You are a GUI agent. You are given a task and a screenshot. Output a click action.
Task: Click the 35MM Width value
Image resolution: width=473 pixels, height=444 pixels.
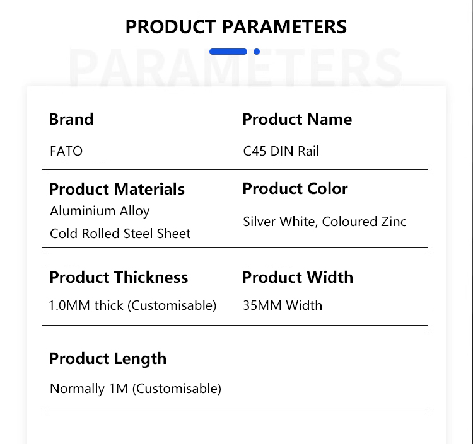tap(283, 305)
